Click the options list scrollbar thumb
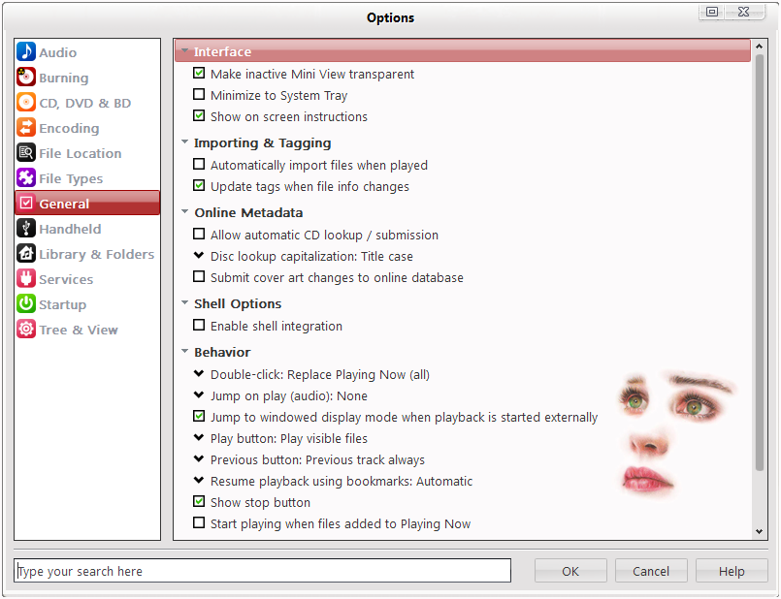Image resolution: width=781 pixels, height=599 pixels. [x=759, y=263]
